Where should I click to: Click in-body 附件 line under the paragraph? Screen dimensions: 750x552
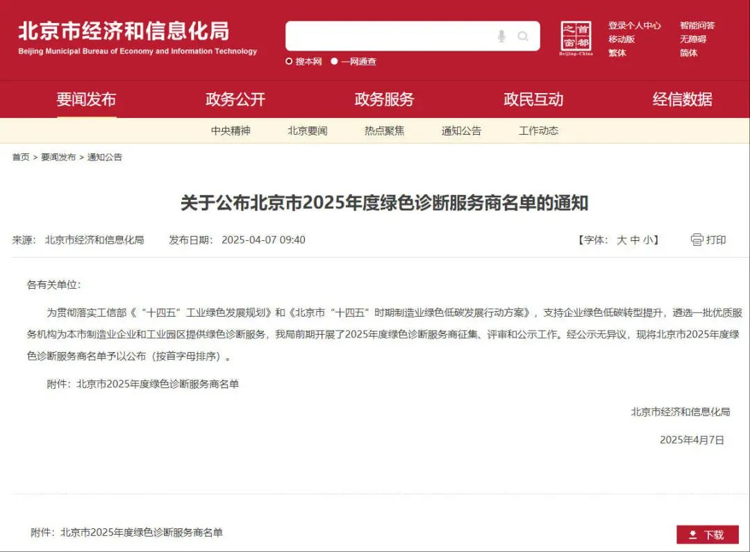[x=142, y=384]
